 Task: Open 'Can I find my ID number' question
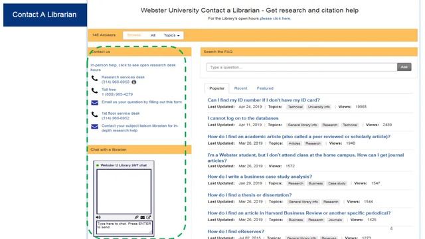point(264,100)
